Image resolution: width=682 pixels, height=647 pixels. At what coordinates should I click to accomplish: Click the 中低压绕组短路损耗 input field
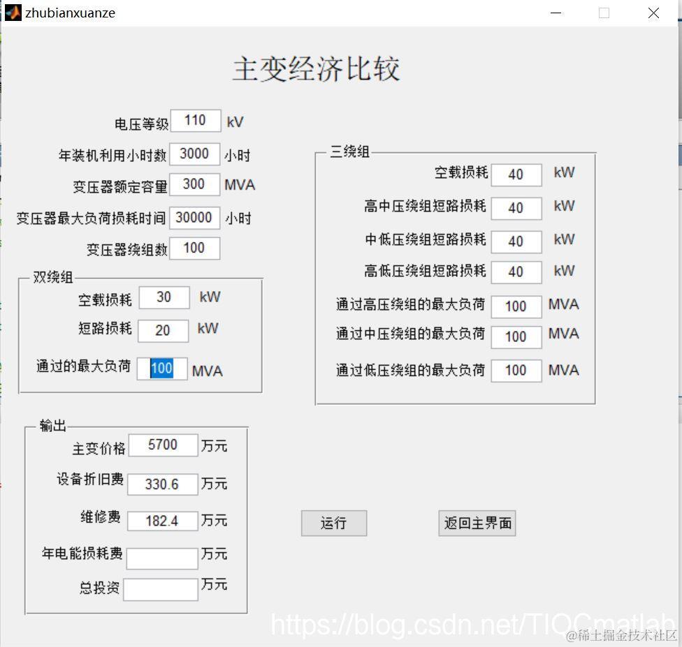point(516,241)
